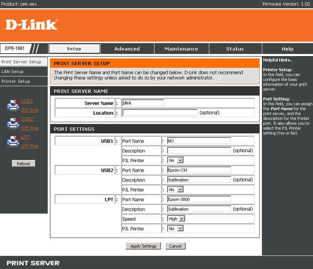Click the PRINT SERVER footer text

33,263
